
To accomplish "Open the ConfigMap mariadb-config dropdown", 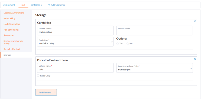I will pos(75,42).
